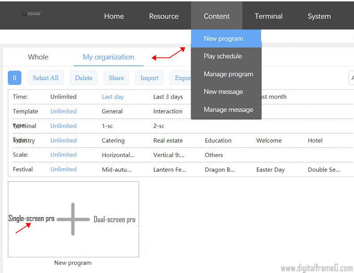The width and height of the screenshot is (354, 273).
Task: Open Manage program from dropdown
Action: coord(228,74)
